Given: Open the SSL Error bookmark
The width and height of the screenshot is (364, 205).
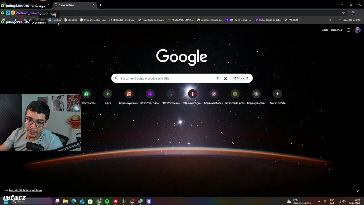Looking at the screenshot, I should (70, 20).
